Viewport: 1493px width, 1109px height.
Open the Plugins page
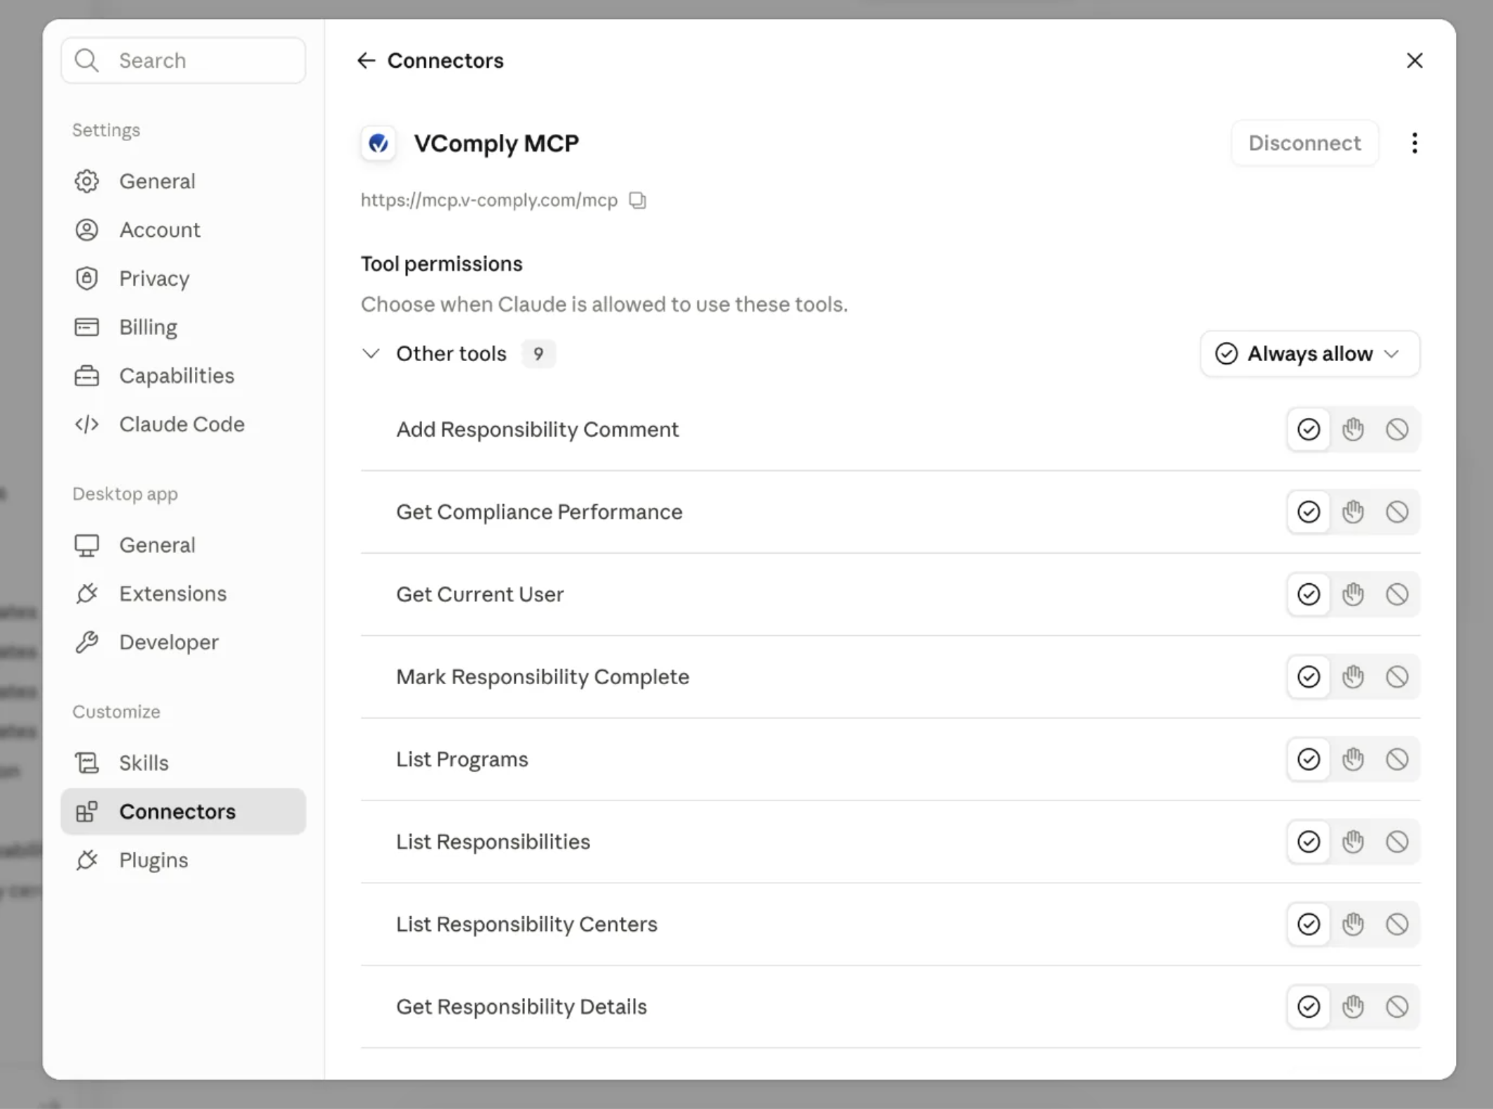click(183, 860)
